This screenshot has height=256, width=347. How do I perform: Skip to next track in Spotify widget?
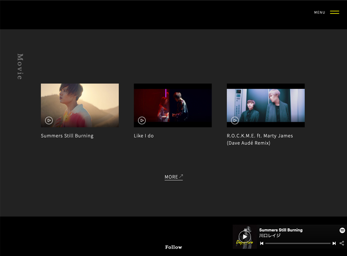(x=334, y=243)
